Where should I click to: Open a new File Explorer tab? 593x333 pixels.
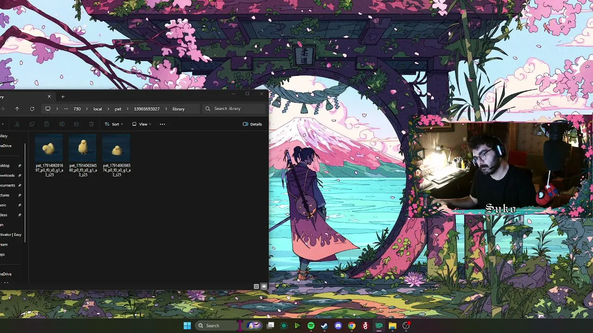click(63, 97)
